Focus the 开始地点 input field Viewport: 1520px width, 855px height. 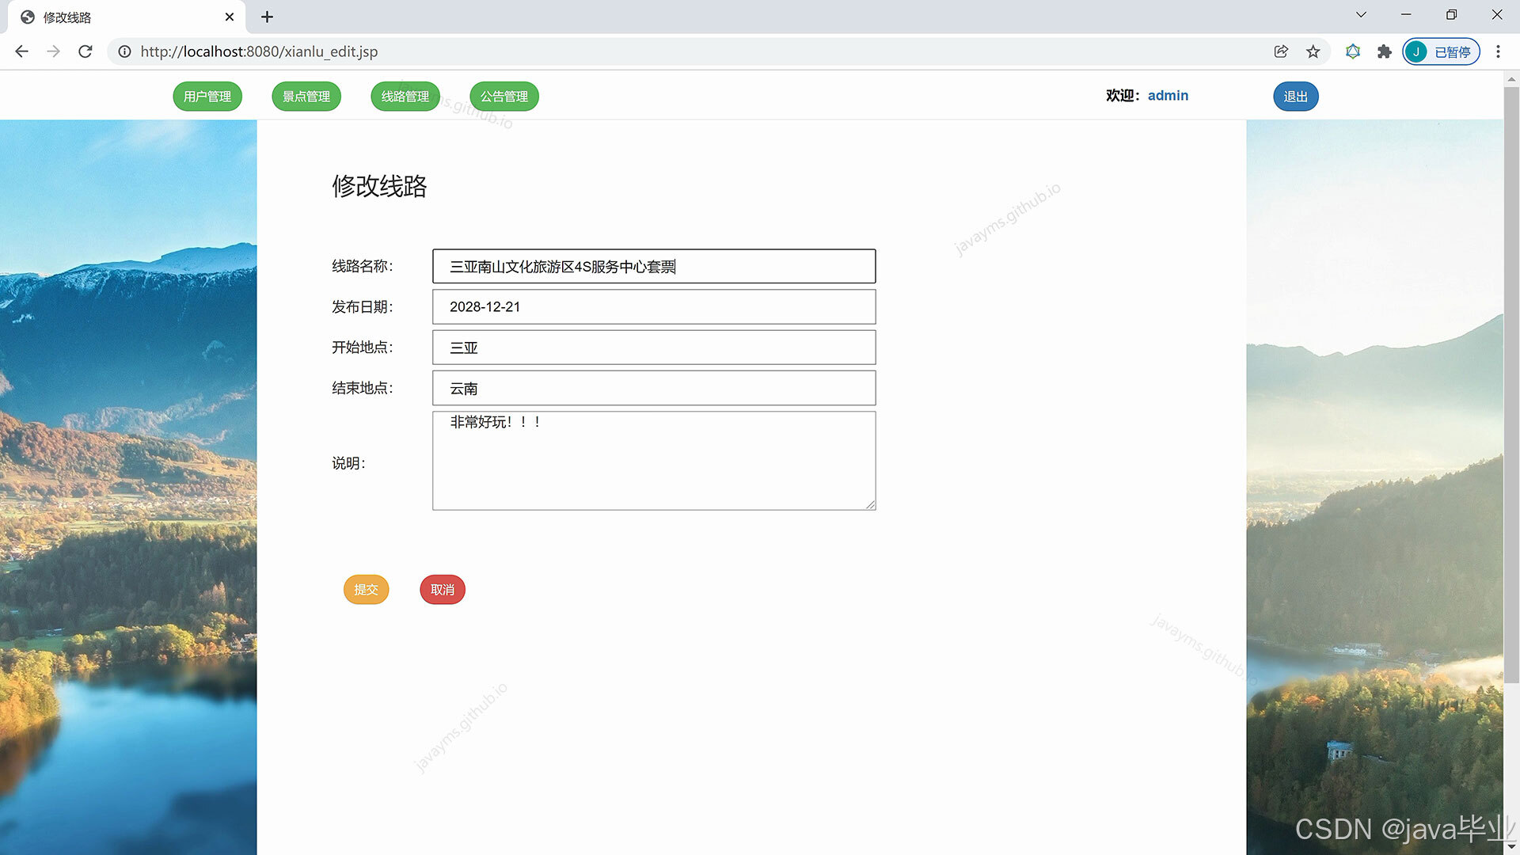pyautogui.click(x=654, y=348)
